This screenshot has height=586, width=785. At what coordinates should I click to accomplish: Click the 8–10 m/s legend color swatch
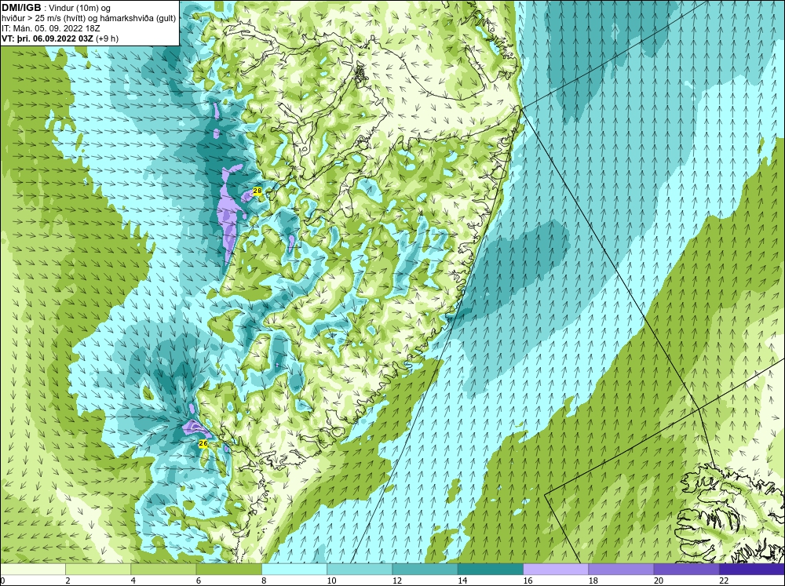(x=294, y=570)
